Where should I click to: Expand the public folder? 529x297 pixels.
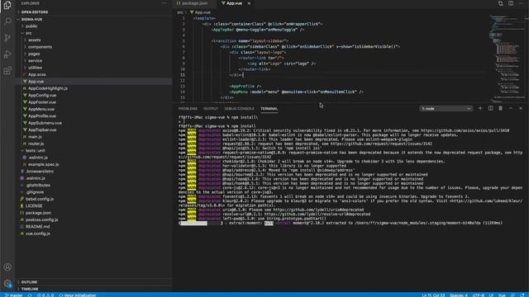coord(31,26)
